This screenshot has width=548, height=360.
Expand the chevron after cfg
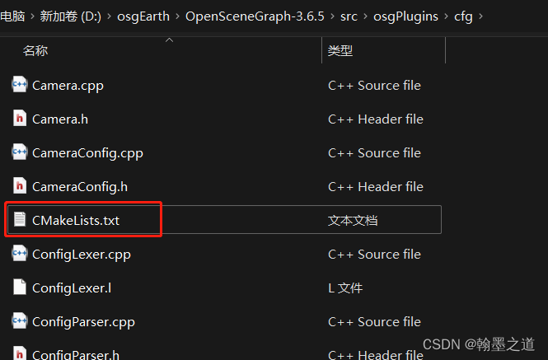coord(480,16)
